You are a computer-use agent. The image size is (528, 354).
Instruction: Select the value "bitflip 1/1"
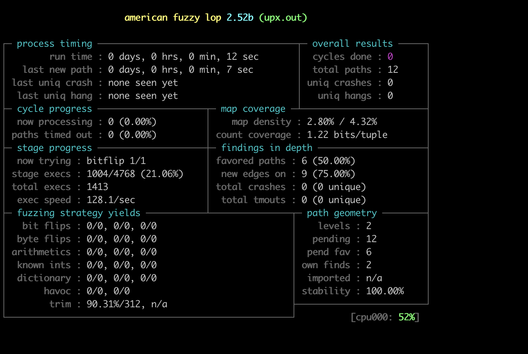(116, 161)
